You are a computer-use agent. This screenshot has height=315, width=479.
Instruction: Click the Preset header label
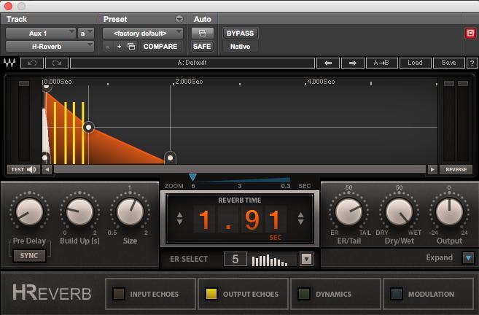coord(115,19)
